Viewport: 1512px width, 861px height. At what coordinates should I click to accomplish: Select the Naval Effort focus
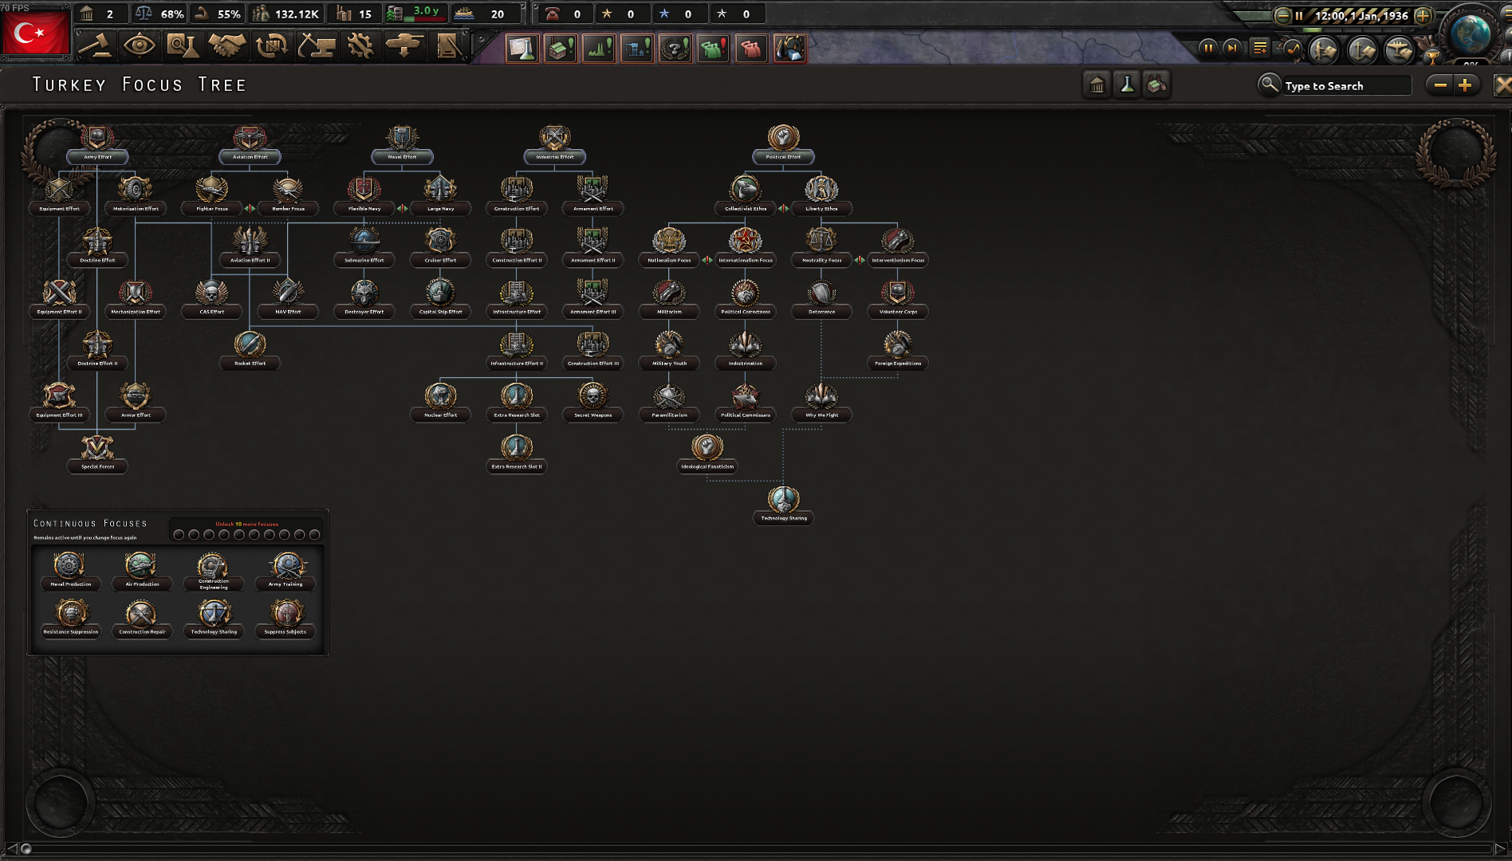(402, 144)
